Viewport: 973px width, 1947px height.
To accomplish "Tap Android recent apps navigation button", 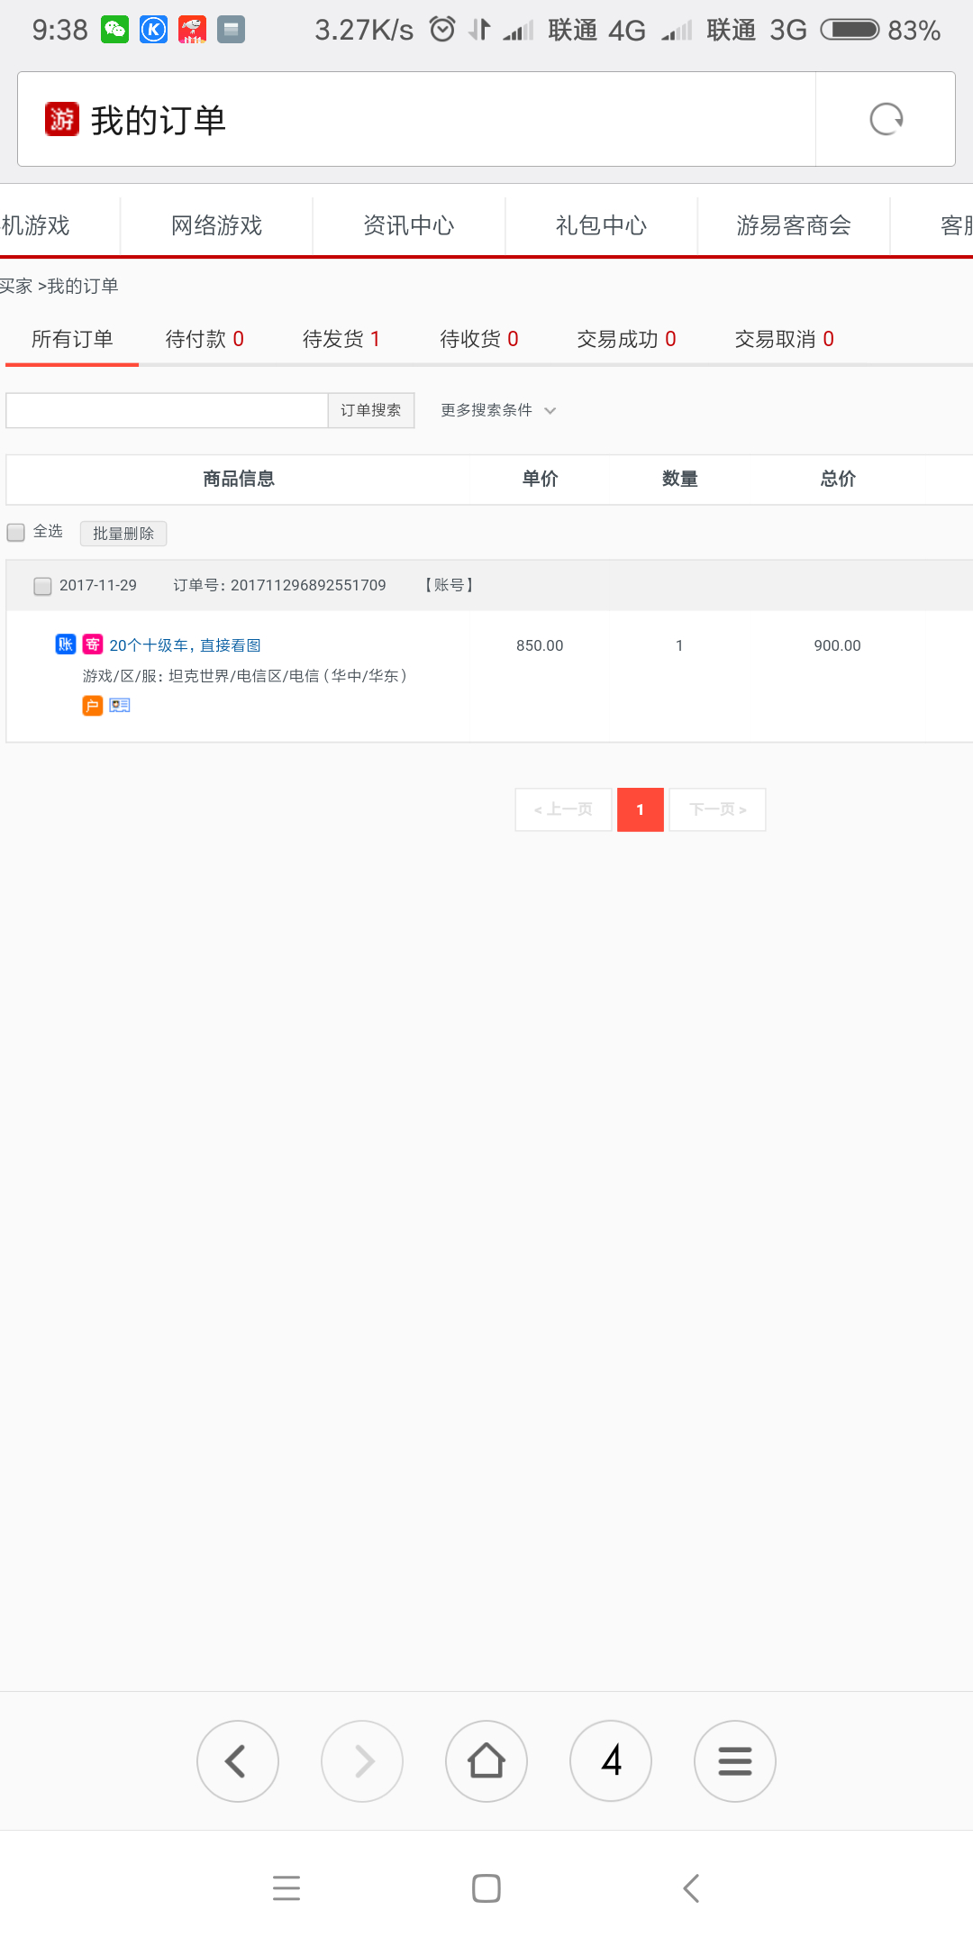I will (x=286, y=1888).
